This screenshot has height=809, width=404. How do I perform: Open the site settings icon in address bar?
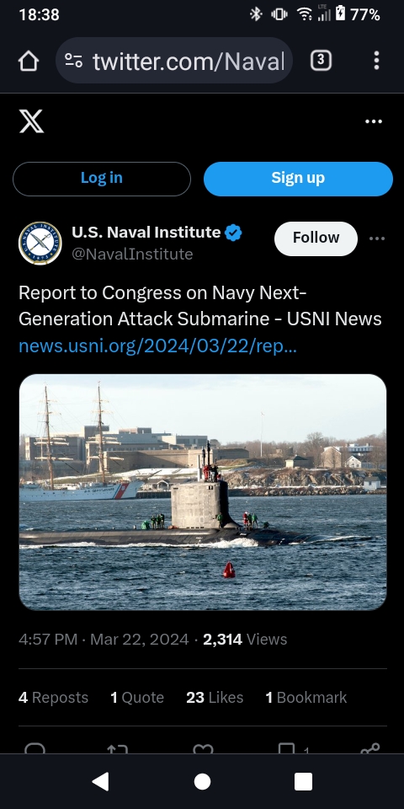(x=74, y=61)
